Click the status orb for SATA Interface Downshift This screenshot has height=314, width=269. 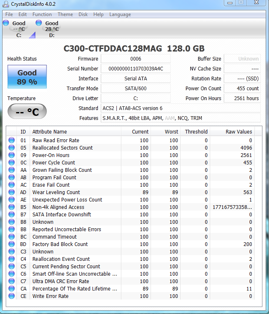(x=12, y=214)
